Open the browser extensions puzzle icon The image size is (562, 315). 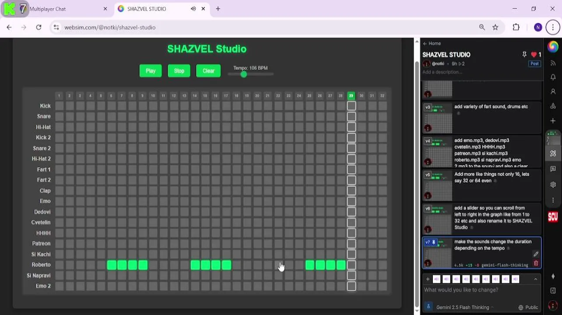[x=516, y=27]
